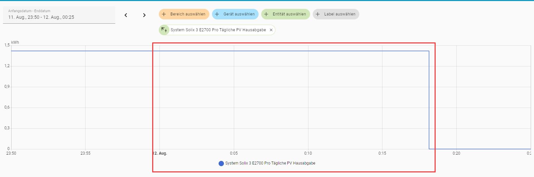
Task: Advance to next time range with right chevron
Action: pyautogui.click(x=144, y=15)
